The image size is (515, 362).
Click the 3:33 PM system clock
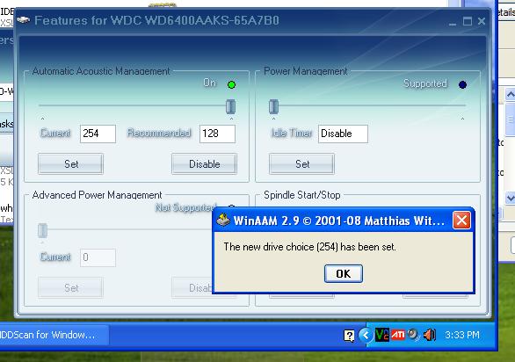pos(462,335)
